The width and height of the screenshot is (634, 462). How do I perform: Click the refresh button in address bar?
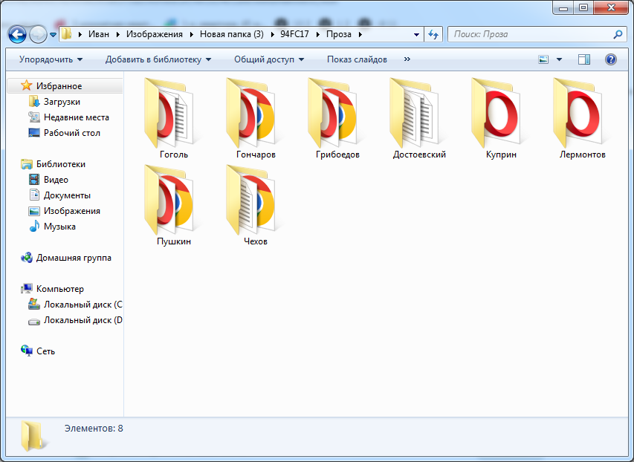click(x=433, y=34)
